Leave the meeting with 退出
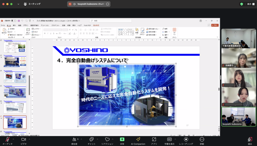The height and width of the screenshot is (146, 257). tap(250, 141)
